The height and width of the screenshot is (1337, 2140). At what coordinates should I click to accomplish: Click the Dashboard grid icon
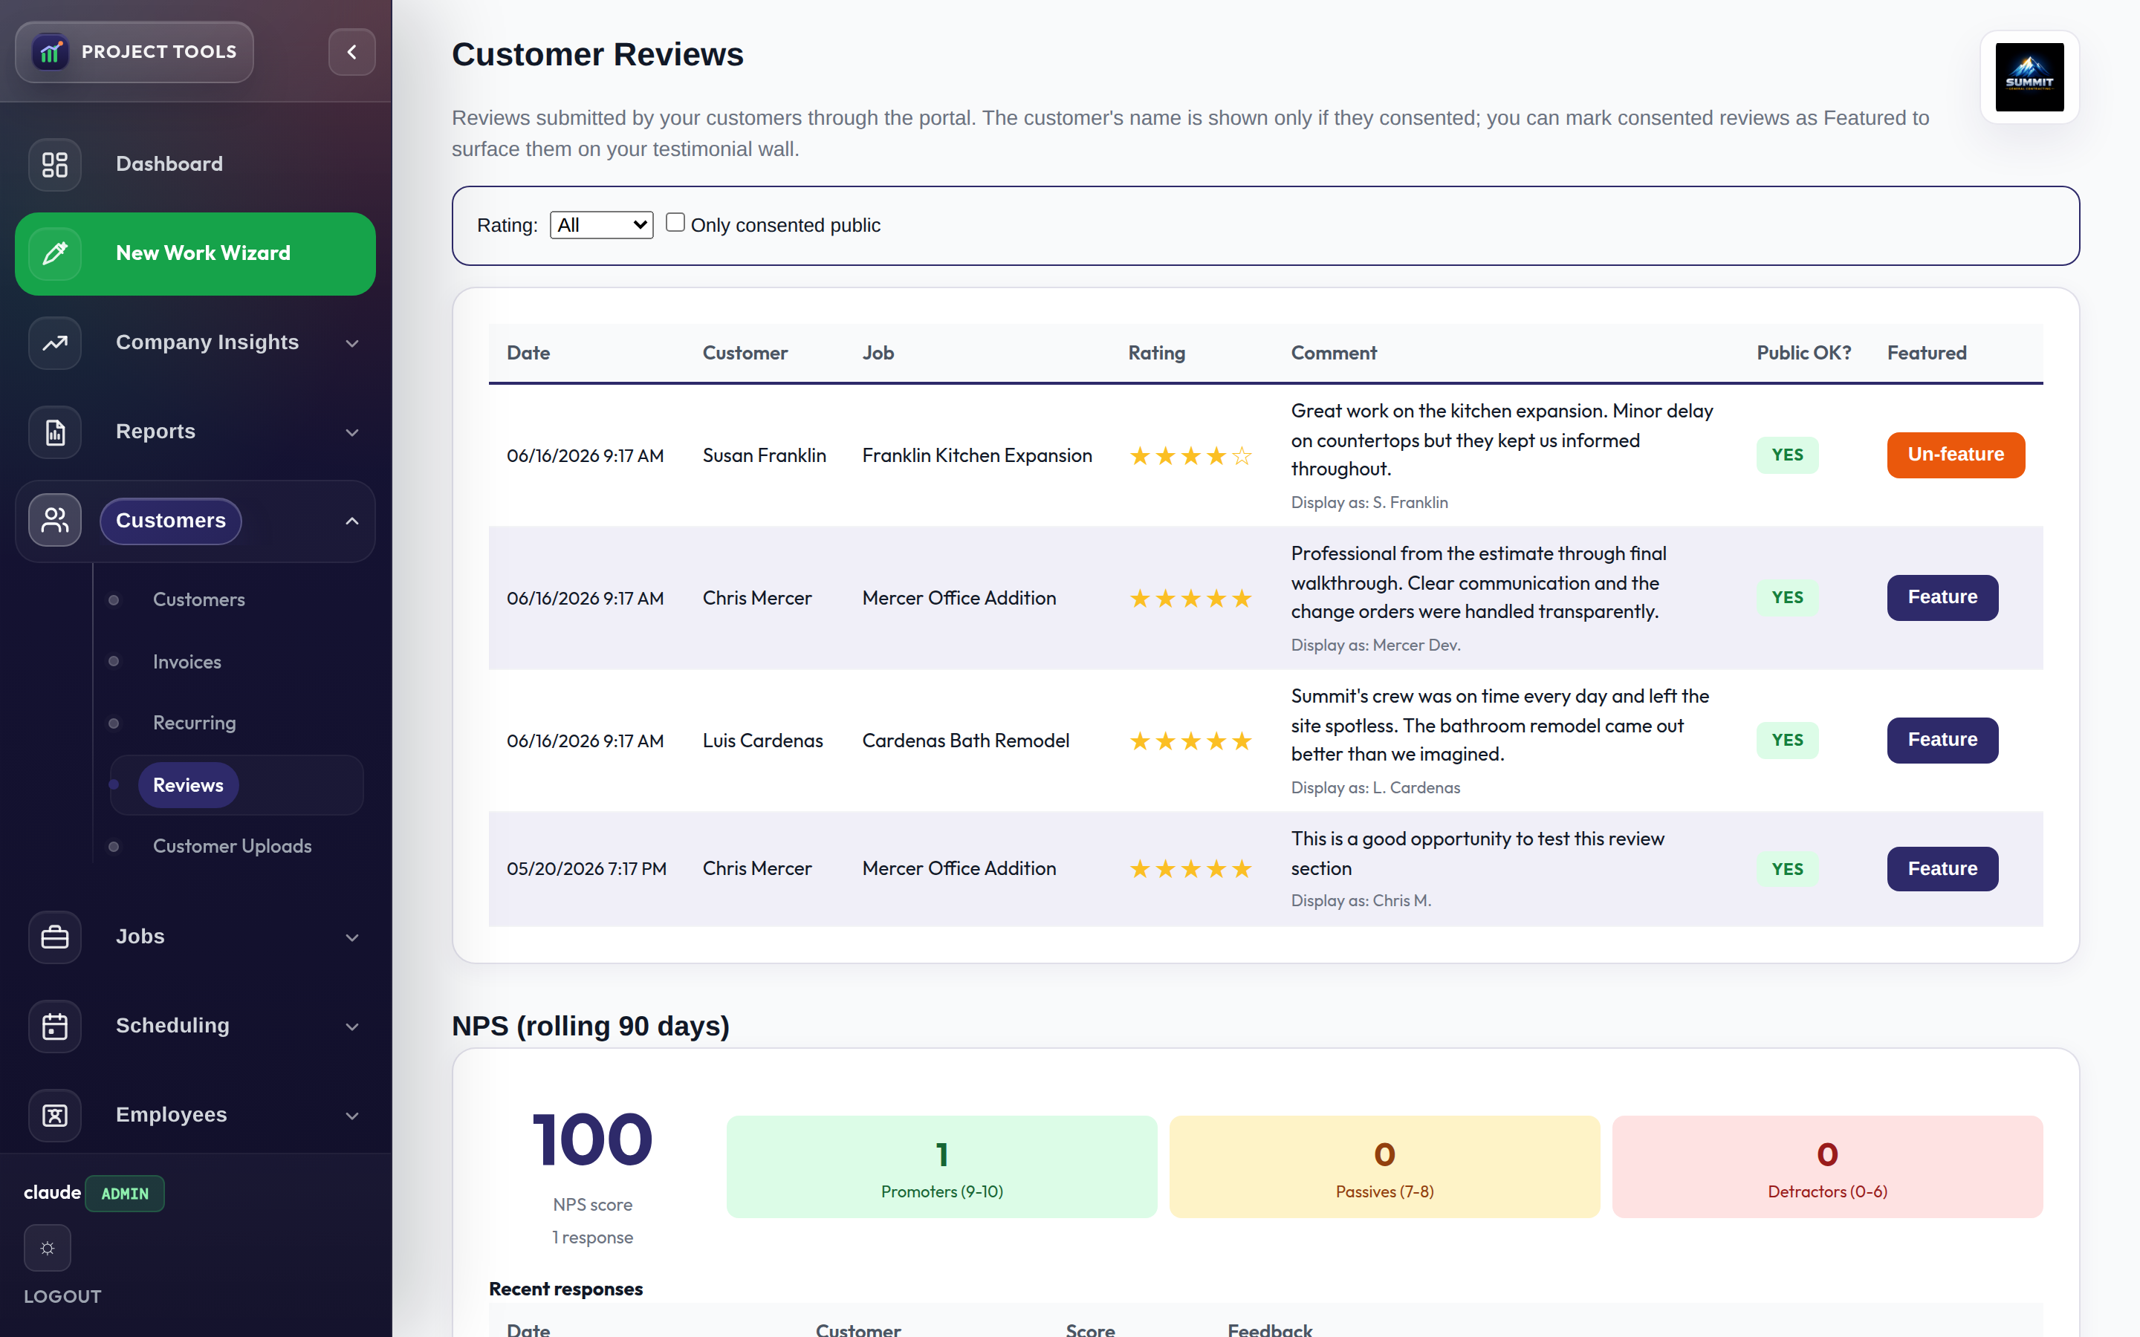click(x=55, y=164)
